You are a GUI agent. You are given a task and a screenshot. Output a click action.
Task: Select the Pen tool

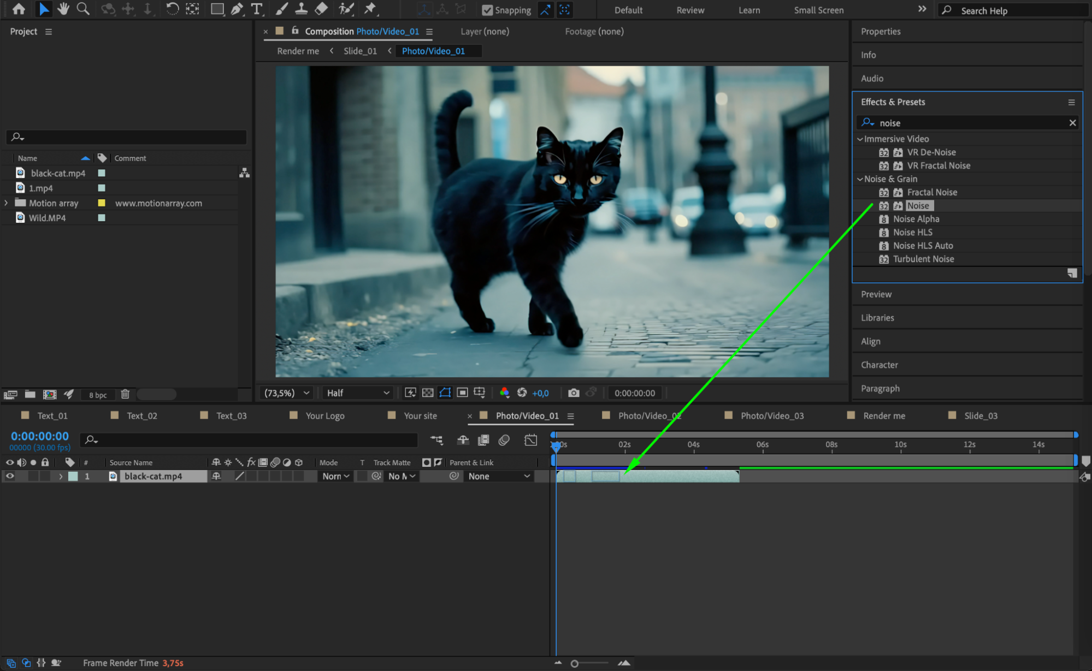pos(237,9)
